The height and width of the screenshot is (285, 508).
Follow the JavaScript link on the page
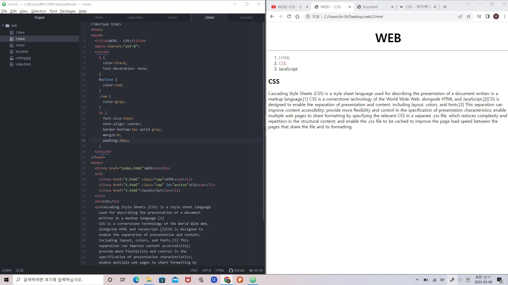click(288, 69)
